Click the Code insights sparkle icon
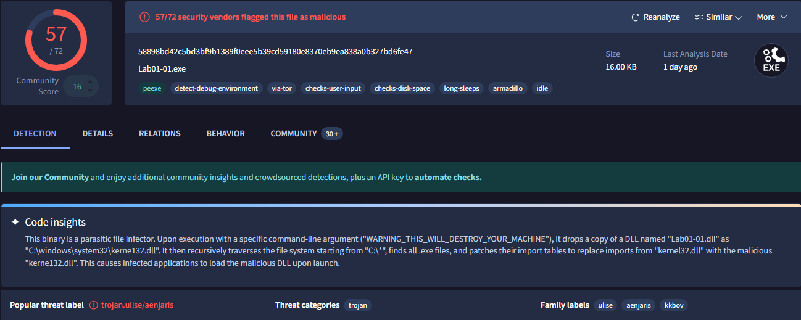801x320 pixels. 15,222
